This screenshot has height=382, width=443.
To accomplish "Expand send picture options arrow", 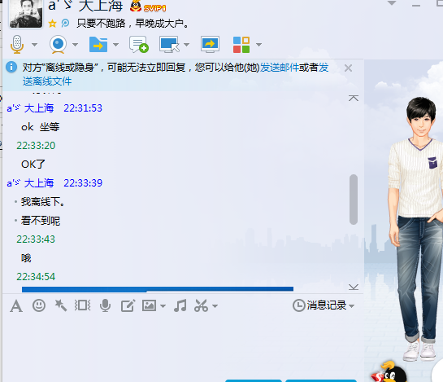I will [x=163, y=306].
